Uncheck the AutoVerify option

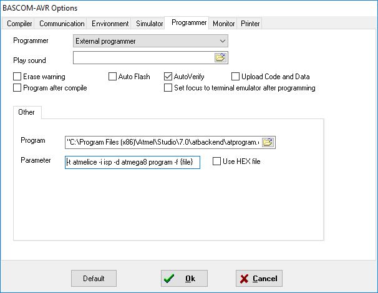tap(168, 77)
